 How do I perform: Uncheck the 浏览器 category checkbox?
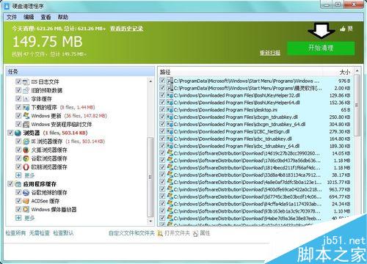[x=10, y=133]
